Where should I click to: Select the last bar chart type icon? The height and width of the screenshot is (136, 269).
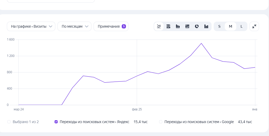[206, 26]
